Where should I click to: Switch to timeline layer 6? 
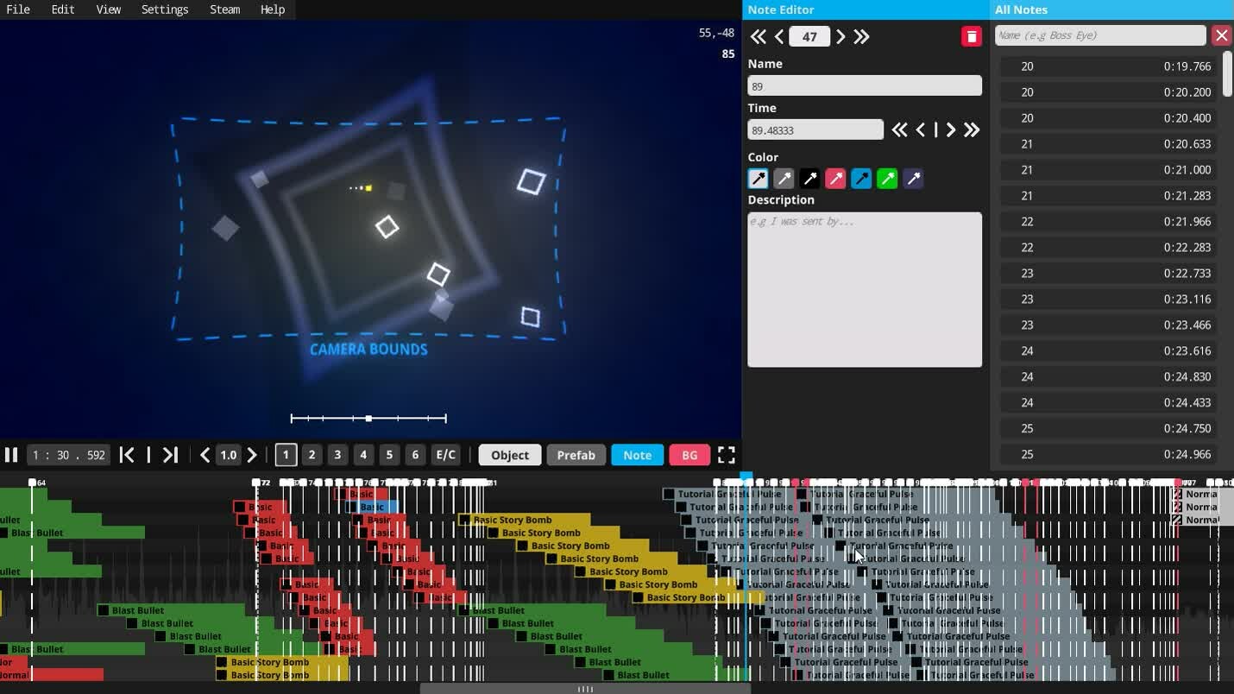(x=415, y=455)
